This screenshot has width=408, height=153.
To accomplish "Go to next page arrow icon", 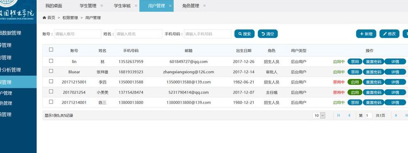I will click(x=396, y=115).
